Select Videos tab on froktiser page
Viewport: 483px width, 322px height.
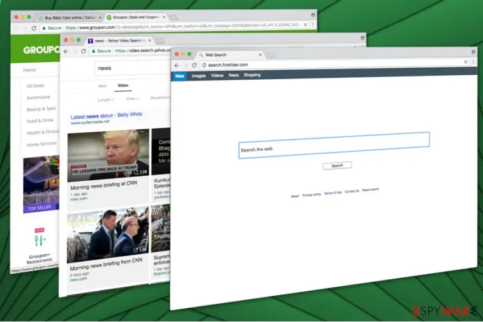(217, 75)
